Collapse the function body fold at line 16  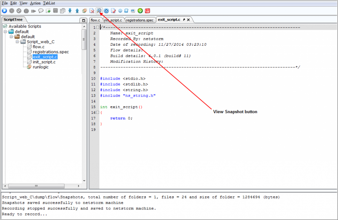[98, 112]
